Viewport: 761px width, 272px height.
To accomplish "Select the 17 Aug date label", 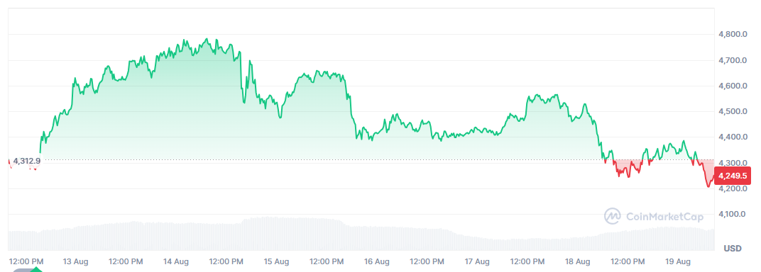I will pyautogui.click(x=477, y=262).
